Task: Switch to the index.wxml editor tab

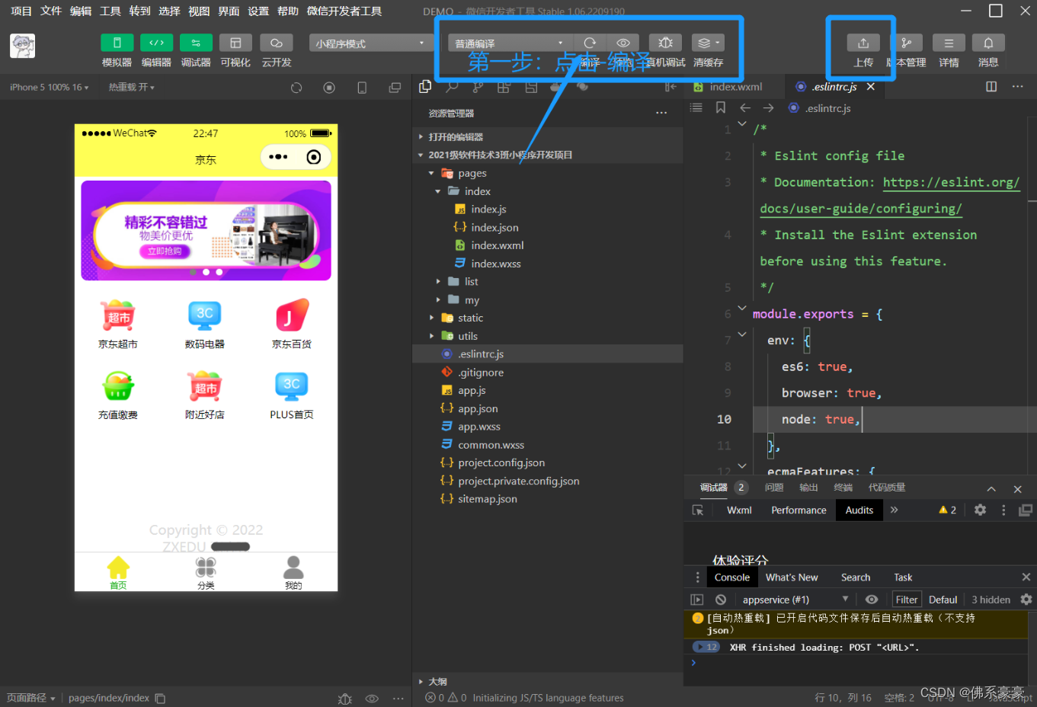Action: pyautogui.click(x=735, y=87)
